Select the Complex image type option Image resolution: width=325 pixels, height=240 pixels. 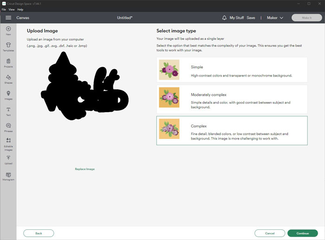[232, 131]
